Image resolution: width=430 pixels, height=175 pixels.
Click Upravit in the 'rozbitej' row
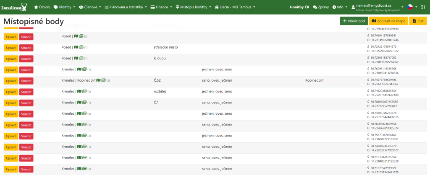[x=11, y=92]
